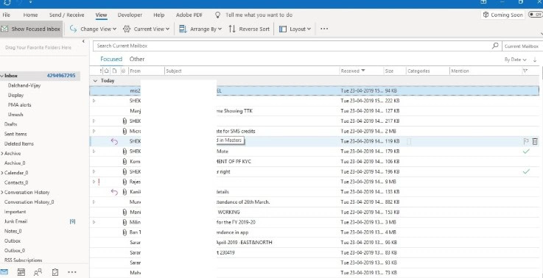543x278 pixels.
Task: Delete the highlighted 119 KB message
Action: point(535,141)
